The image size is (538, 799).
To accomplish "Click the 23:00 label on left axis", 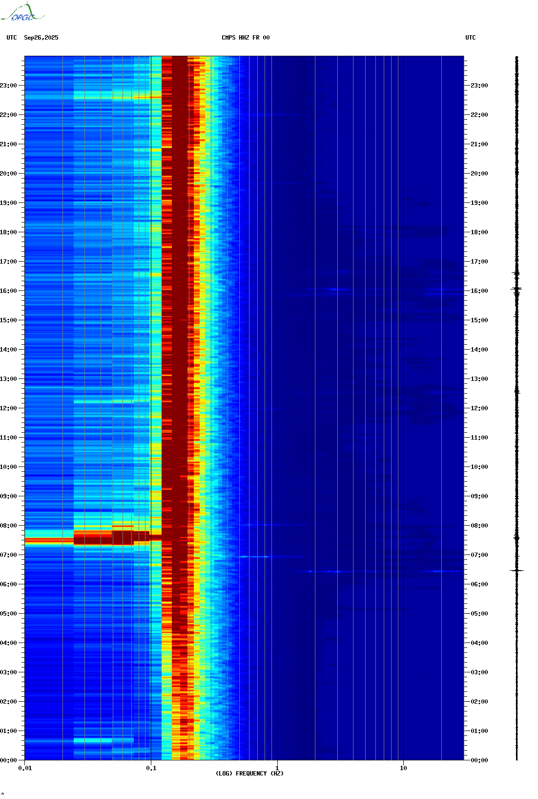I will pos(8,86).
